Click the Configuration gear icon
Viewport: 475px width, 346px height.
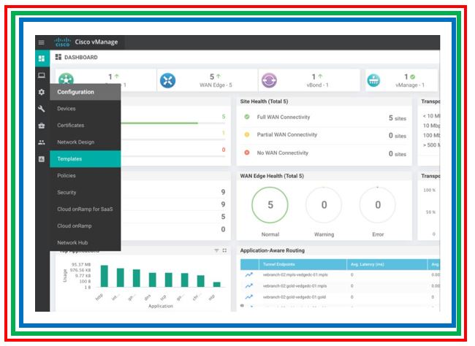coord(42,92)
